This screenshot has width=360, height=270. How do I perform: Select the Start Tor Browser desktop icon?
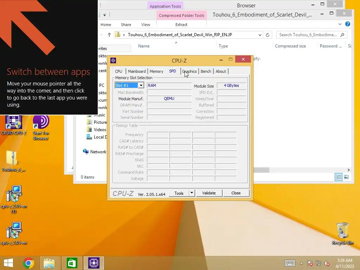pyautogui.click(x=41, y=128)
